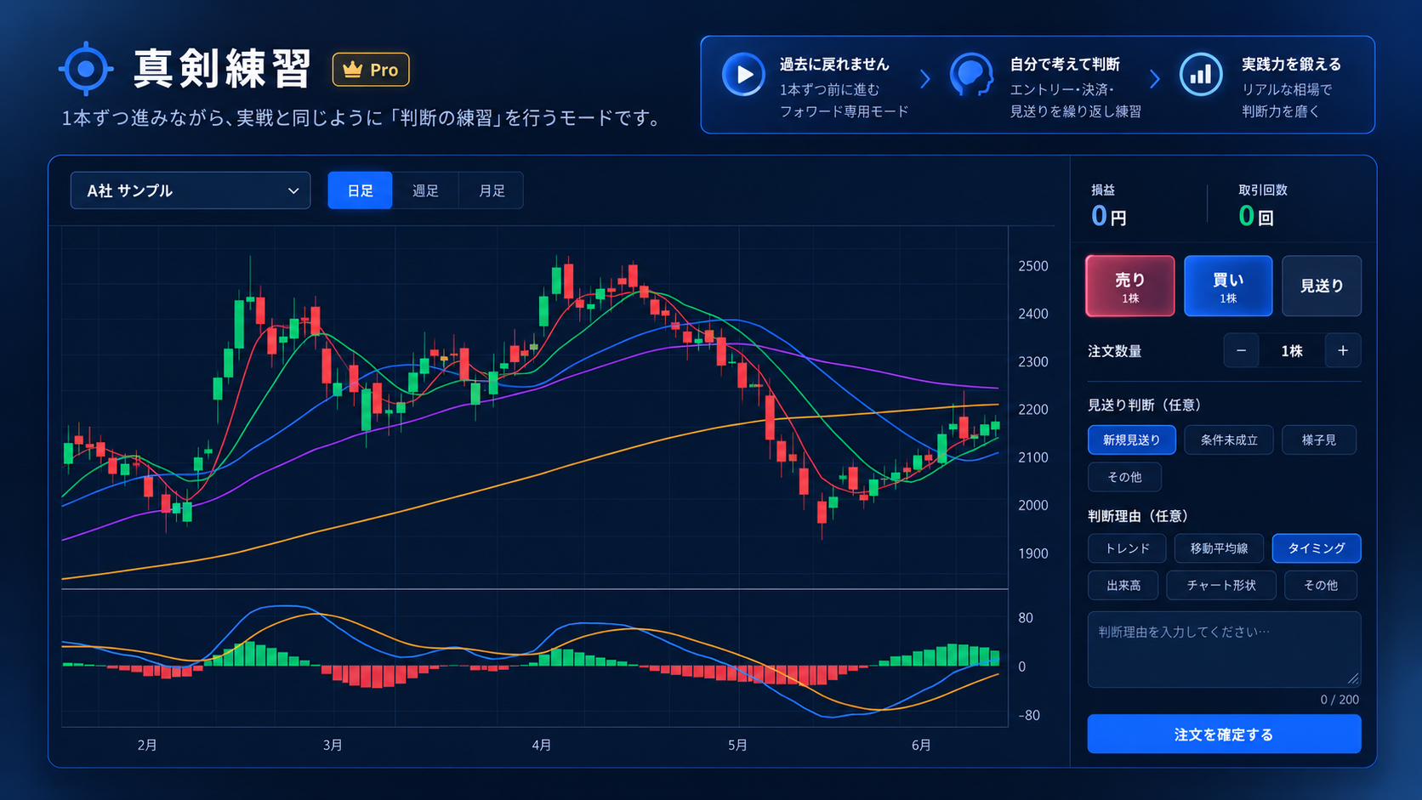Click the 買い 1株 buy button
1422x800 pixels.
[x=1228, y=287]
